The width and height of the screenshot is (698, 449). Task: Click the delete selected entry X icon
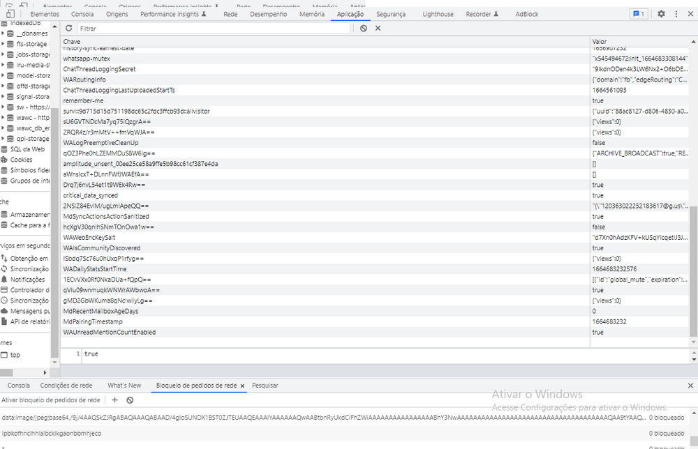(378, 28)
